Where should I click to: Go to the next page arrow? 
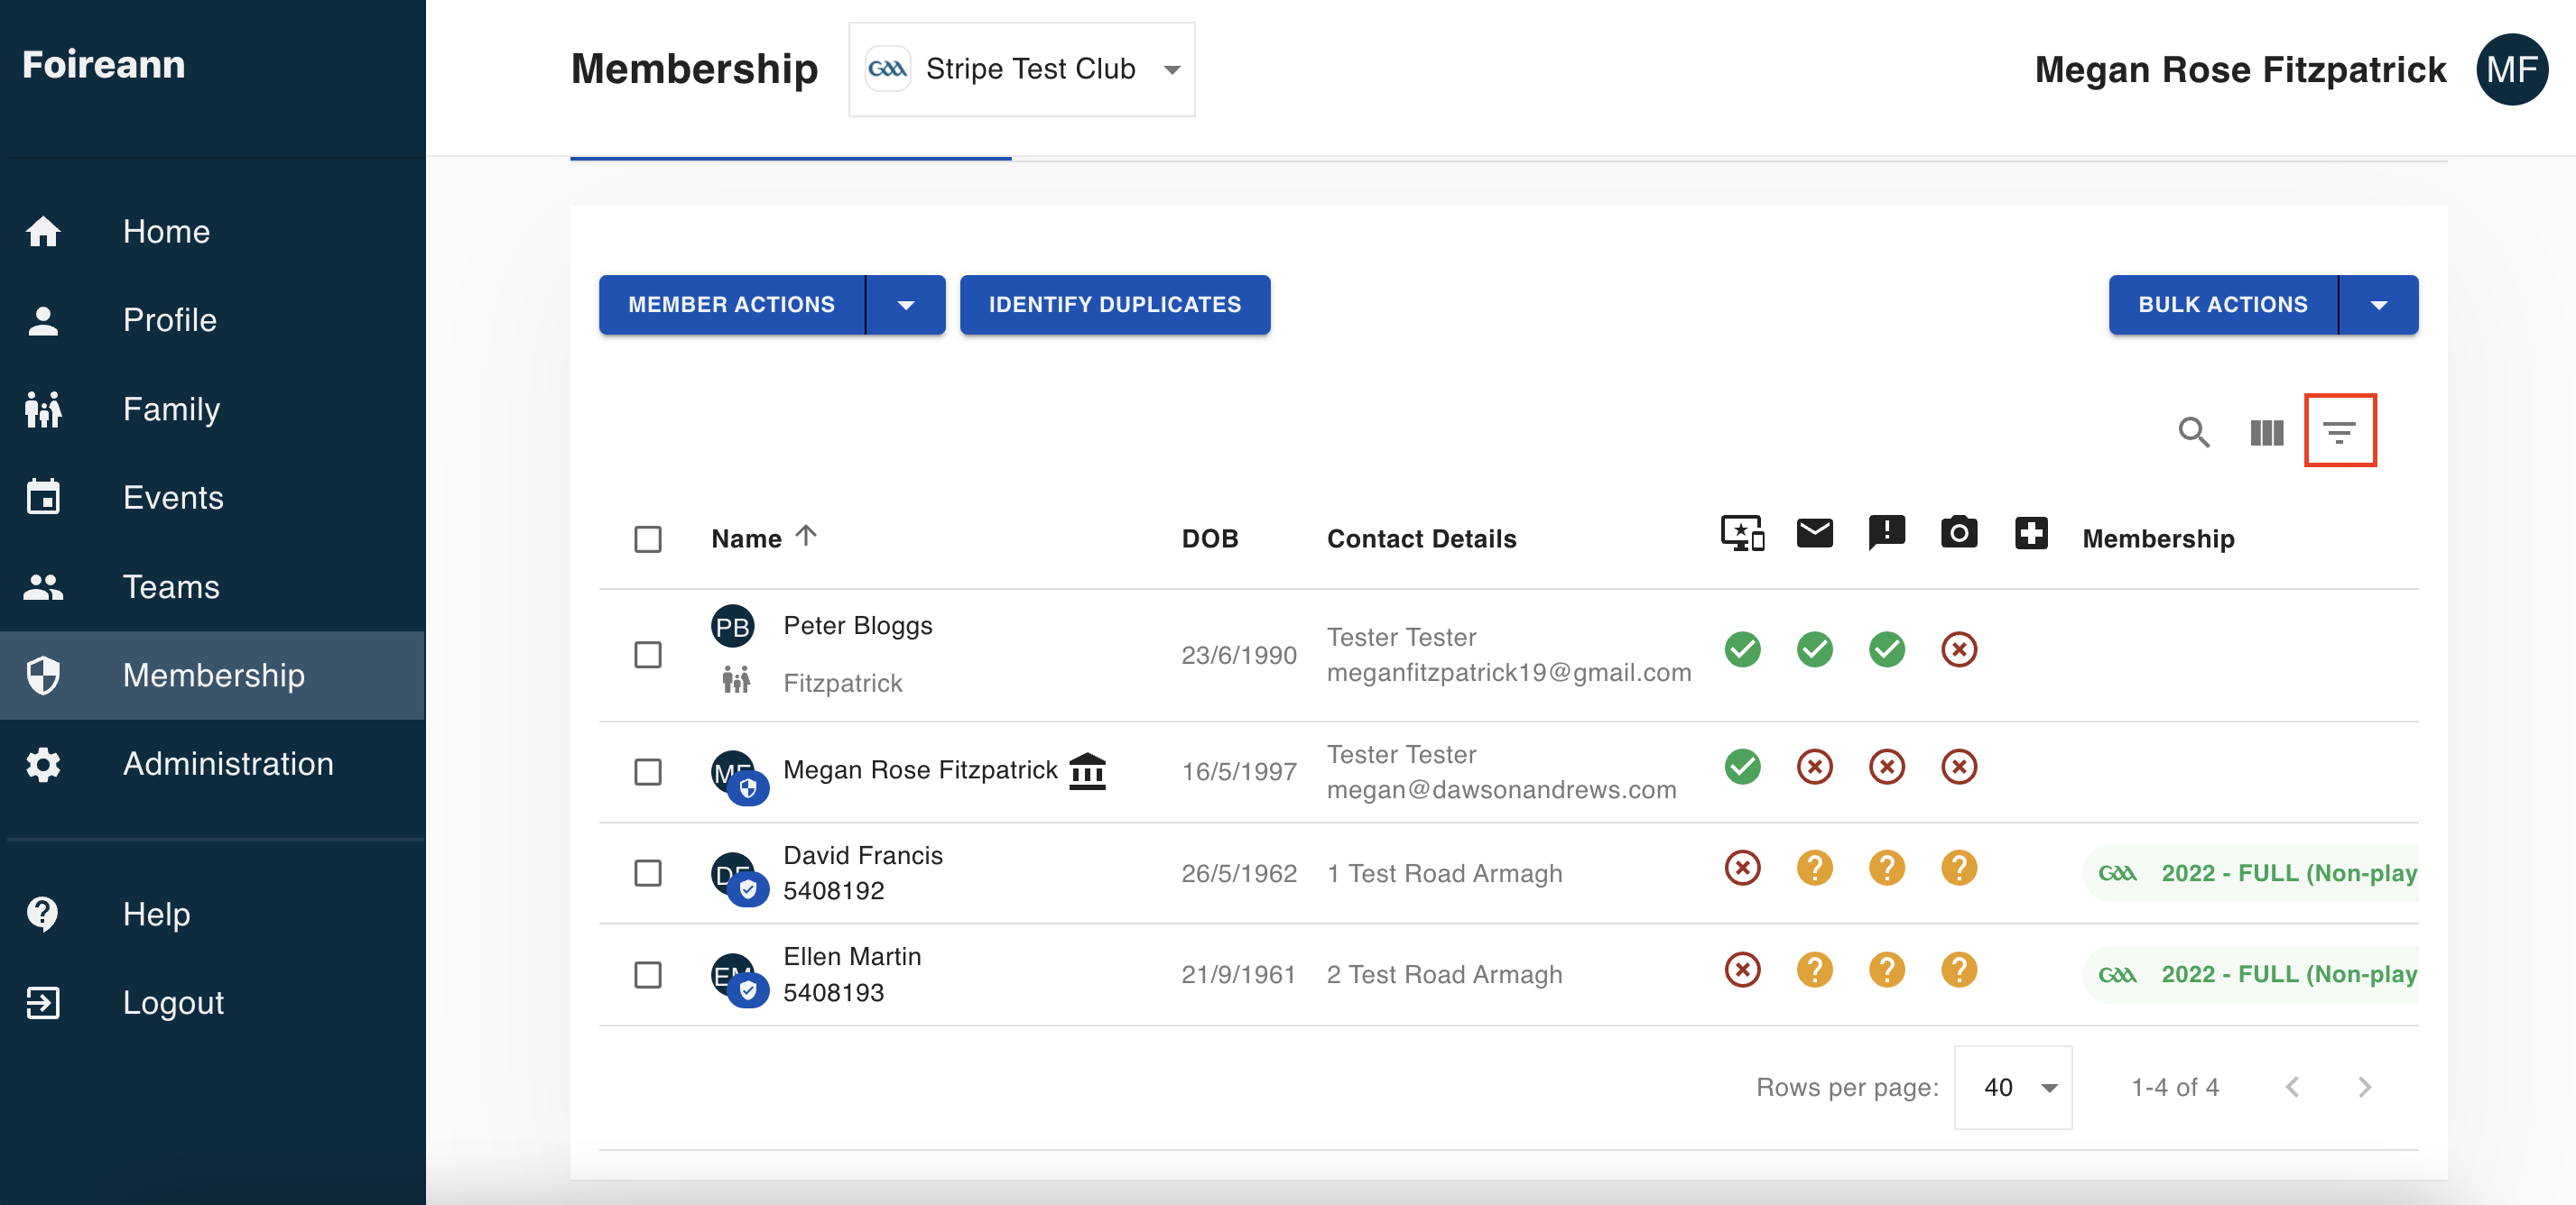(2364, 1087)
